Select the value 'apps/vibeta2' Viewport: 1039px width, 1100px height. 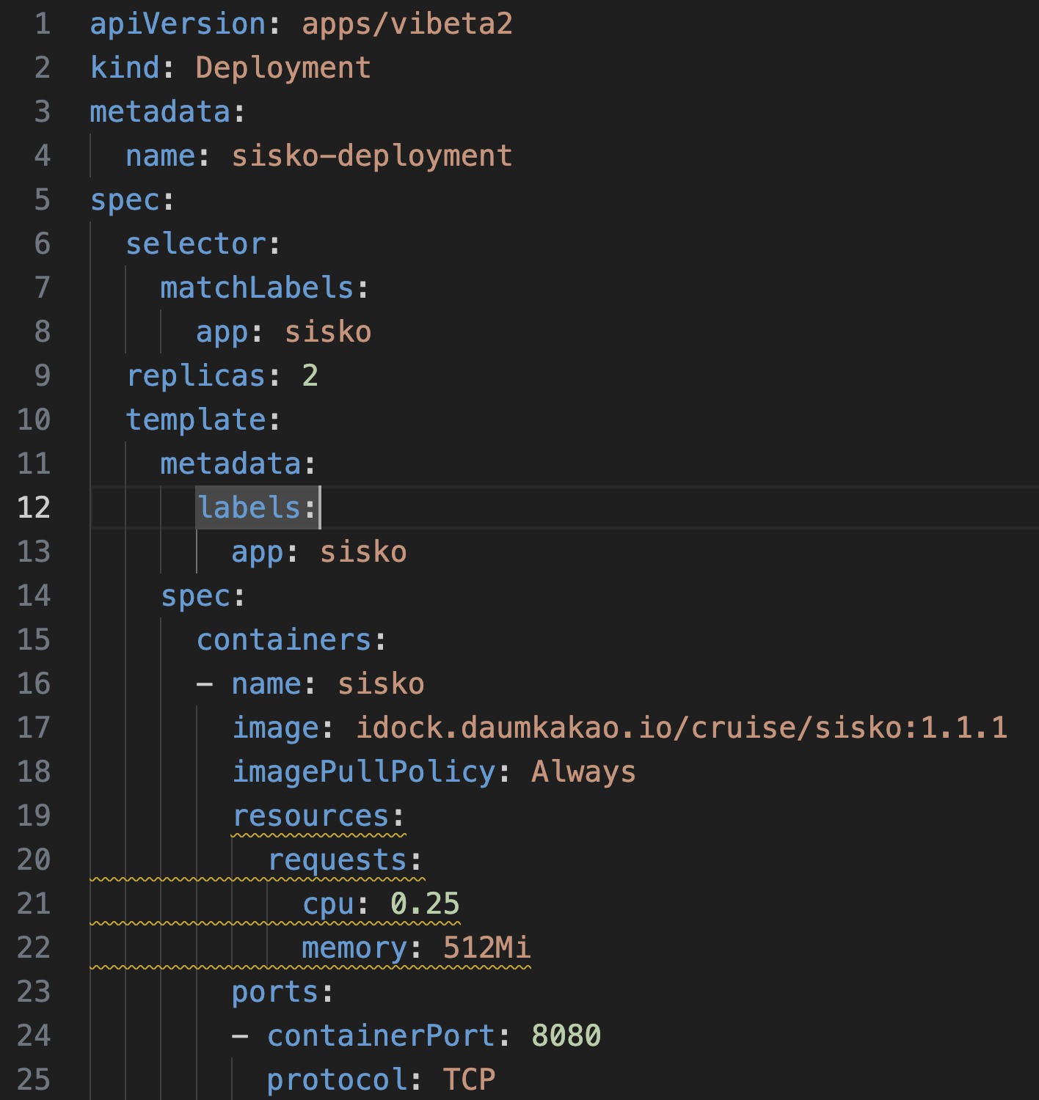pos(407,24)
